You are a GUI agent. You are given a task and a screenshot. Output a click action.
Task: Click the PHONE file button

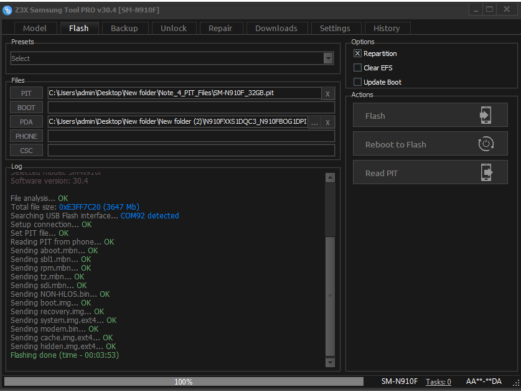(26, 136)
